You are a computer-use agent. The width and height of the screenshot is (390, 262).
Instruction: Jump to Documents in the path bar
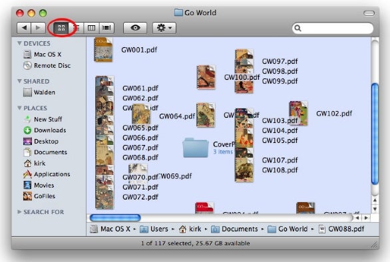pyautogui.click(x=234, y=229)
